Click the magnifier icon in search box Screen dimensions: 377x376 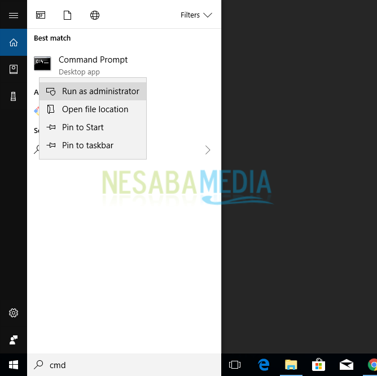(38, 365)
